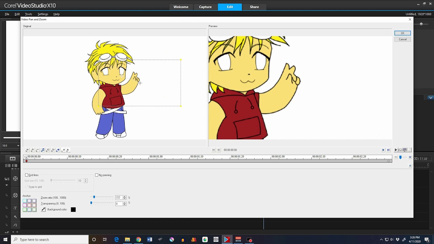Click the next frame button
Screen dimensions: 434x244
pyautogui.click(x=383, y=150)
